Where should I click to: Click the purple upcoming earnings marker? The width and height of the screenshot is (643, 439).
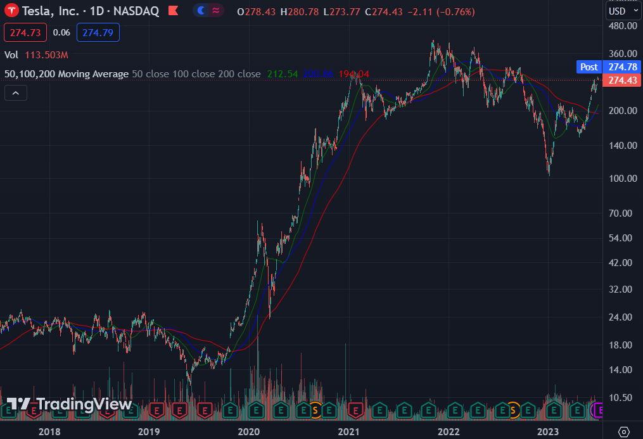click(598, 409)
